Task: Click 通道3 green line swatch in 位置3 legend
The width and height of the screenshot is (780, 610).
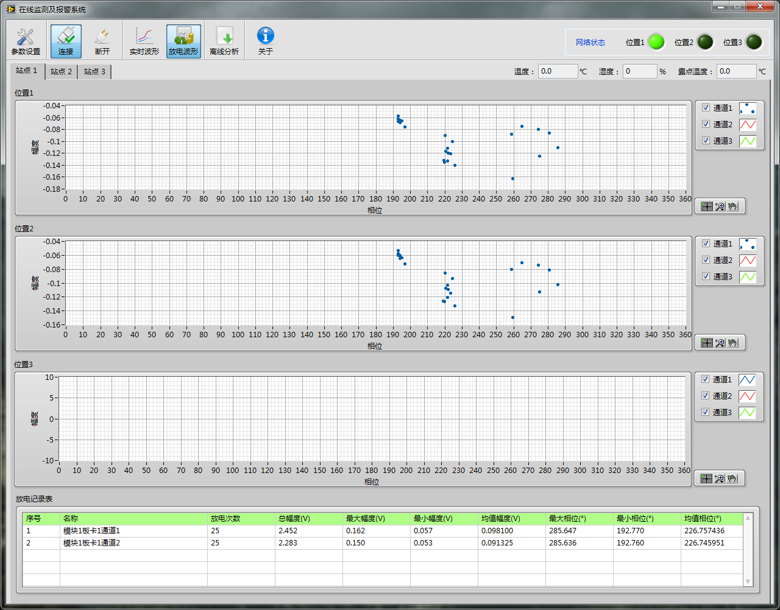Action: click(747, 413)
